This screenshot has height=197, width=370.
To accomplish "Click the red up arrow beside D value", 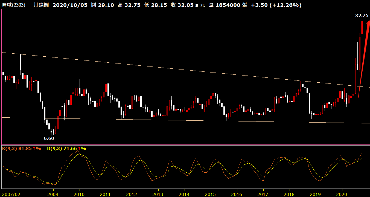I will click(x=79, y=149).
